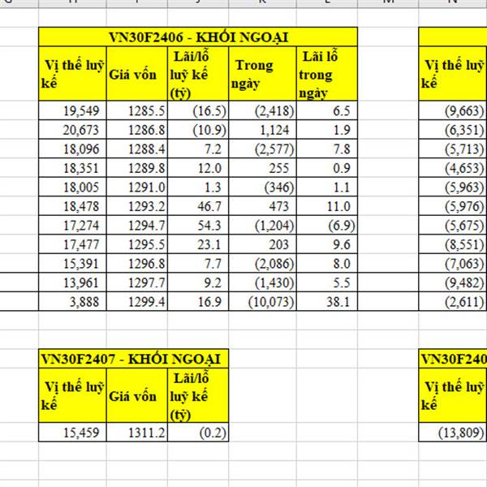Select the cell with value 17,477
Viewport: 487px width, 487px height.
72,244
